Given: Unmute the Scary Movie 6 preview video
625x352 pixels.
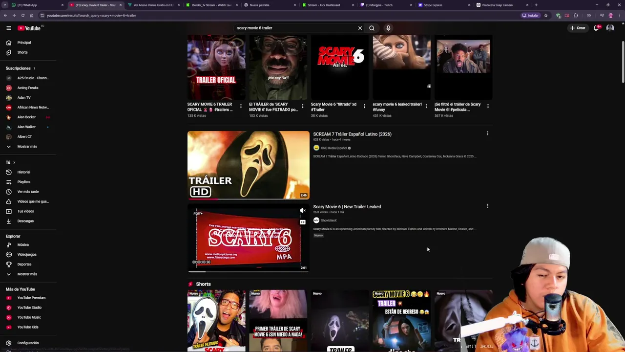Looking at the screenshot, I should (303, 211).
